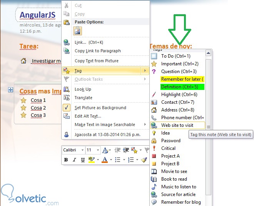Click the Important star tag icon

click(154, 64)
